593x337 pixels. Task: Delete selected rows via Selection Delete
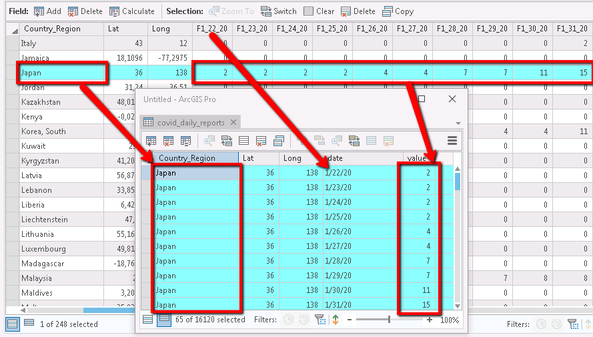coord(358,11)
